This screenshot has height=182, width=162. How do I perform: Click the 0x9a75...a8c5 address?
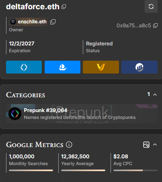pos(133,25)
